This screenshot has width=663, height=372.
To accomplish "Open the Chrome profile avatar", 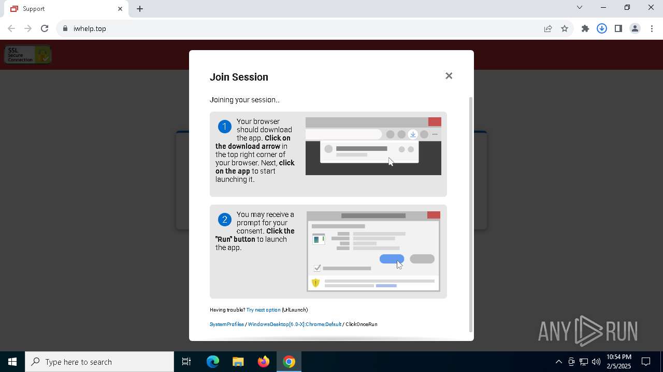I will pos(635,28).
